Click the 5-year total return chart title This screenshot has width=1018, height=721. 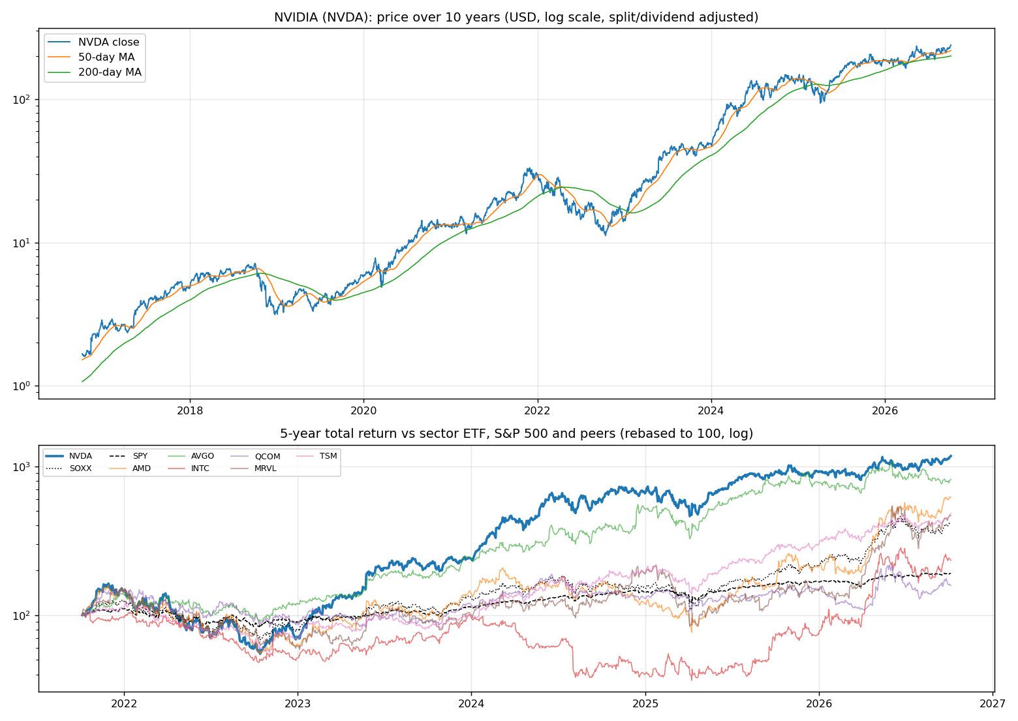[516, 434]
